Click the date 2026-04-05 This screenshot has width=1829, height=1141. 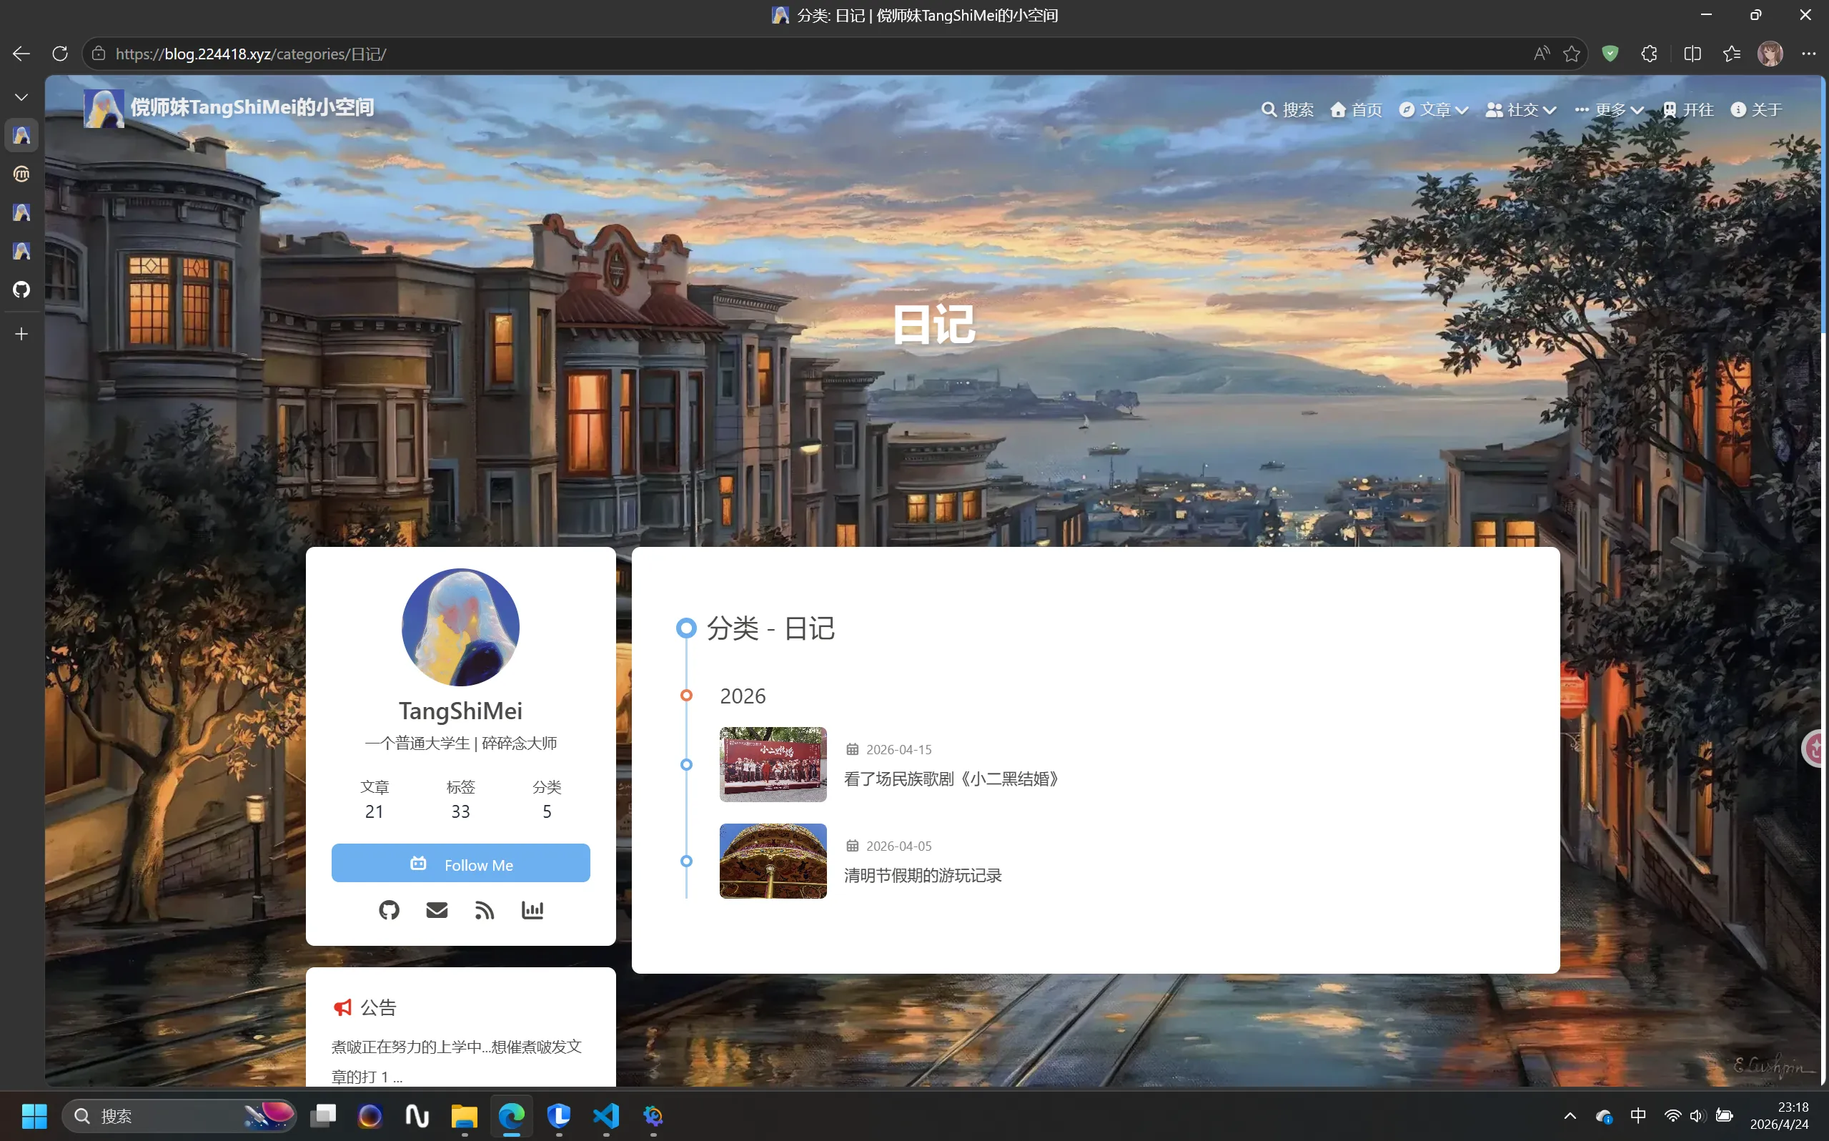(898, 846)
